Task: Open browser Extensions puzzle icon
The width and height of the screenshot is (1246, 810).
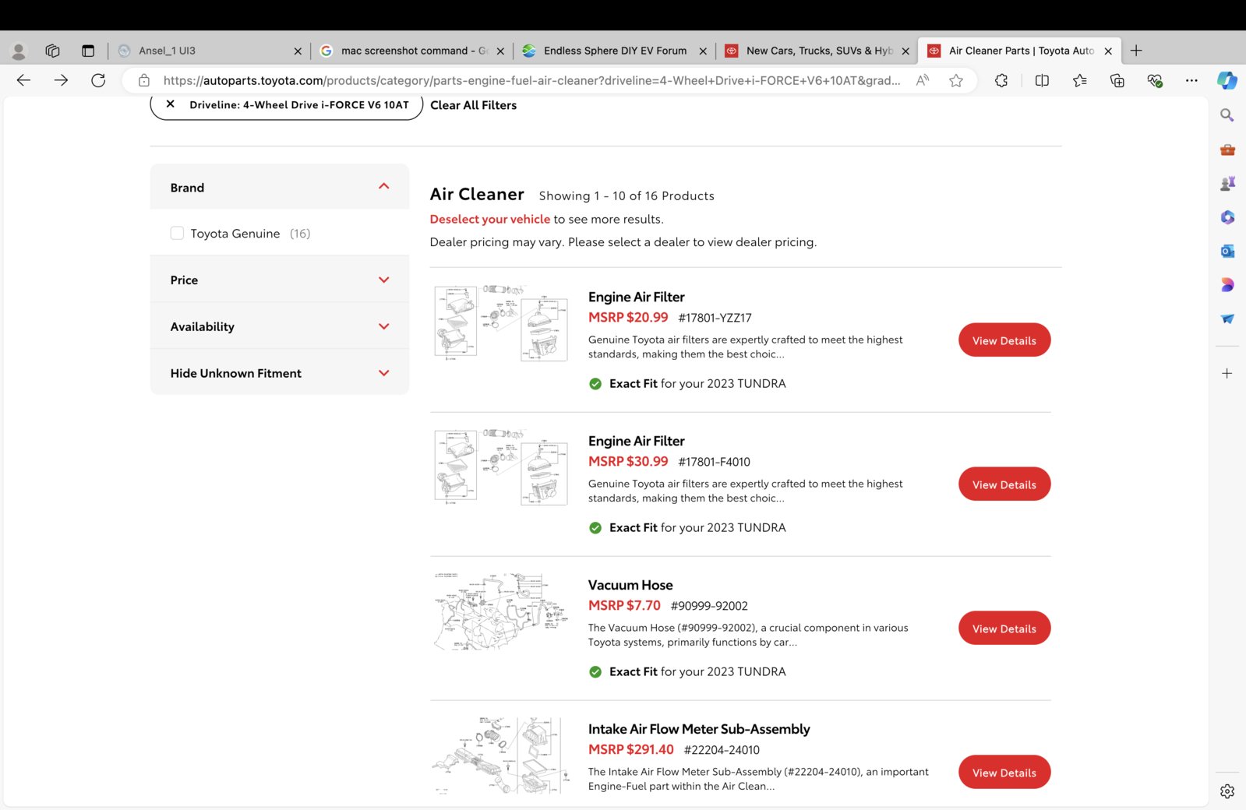Action: pyautogui.click(x=1001, y=80)
